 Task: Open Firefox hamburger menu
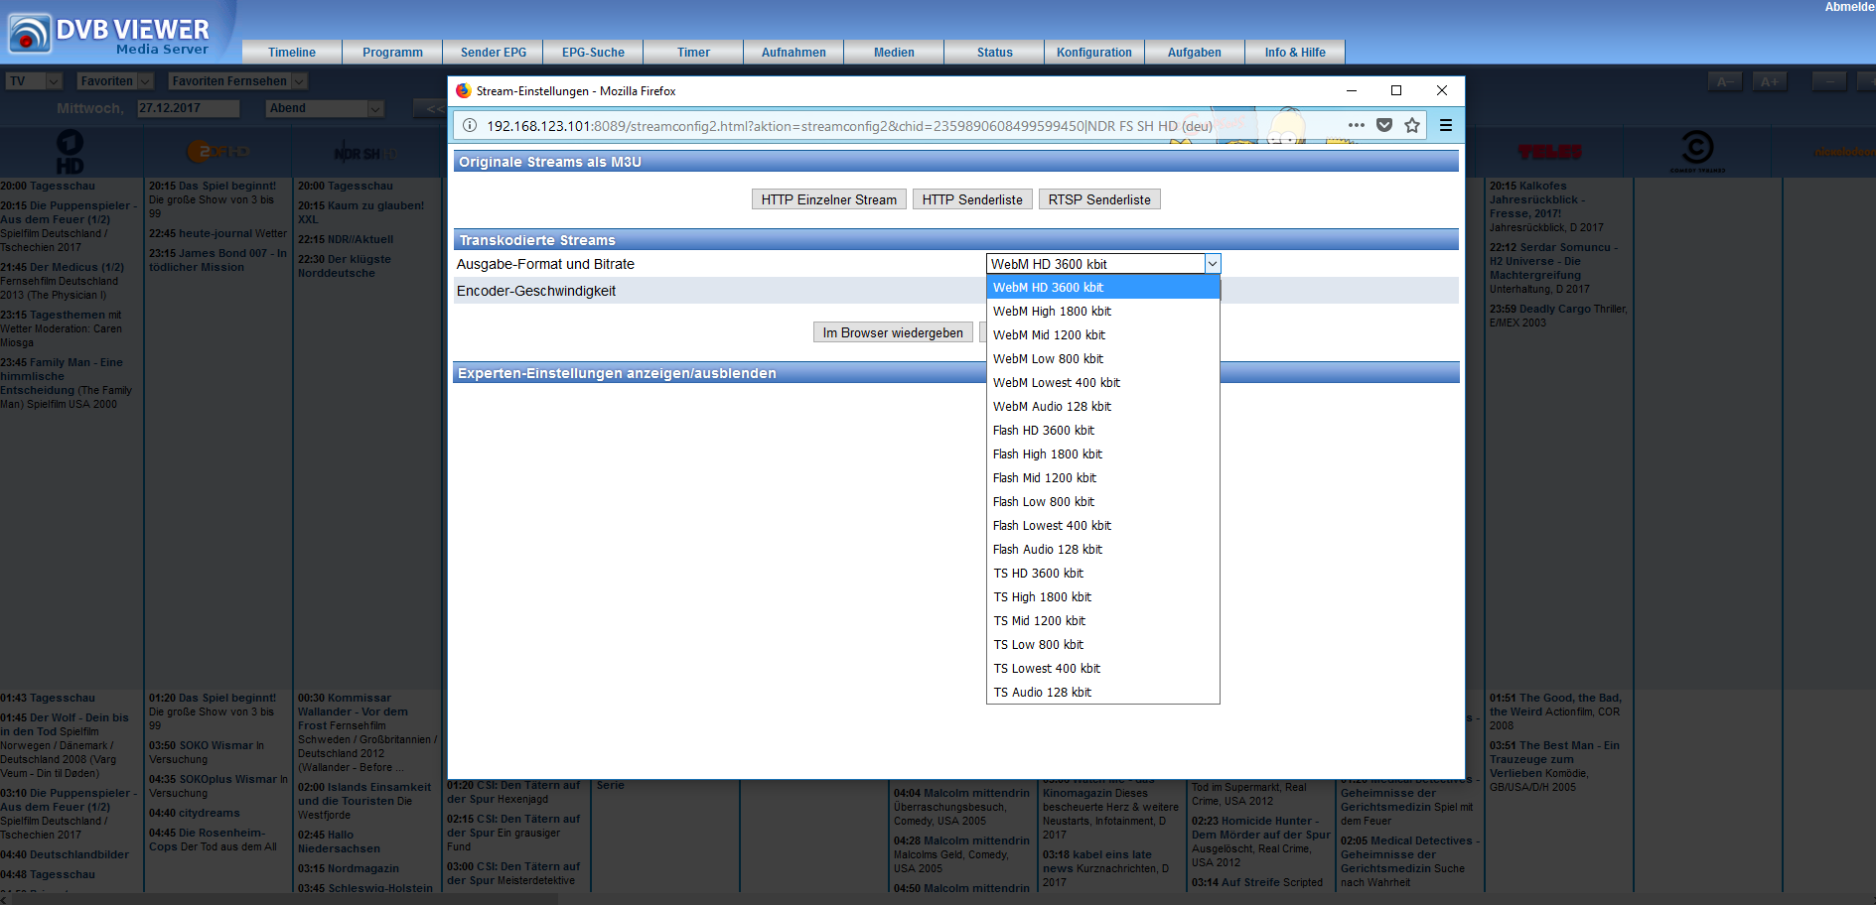coord(1446,125)
